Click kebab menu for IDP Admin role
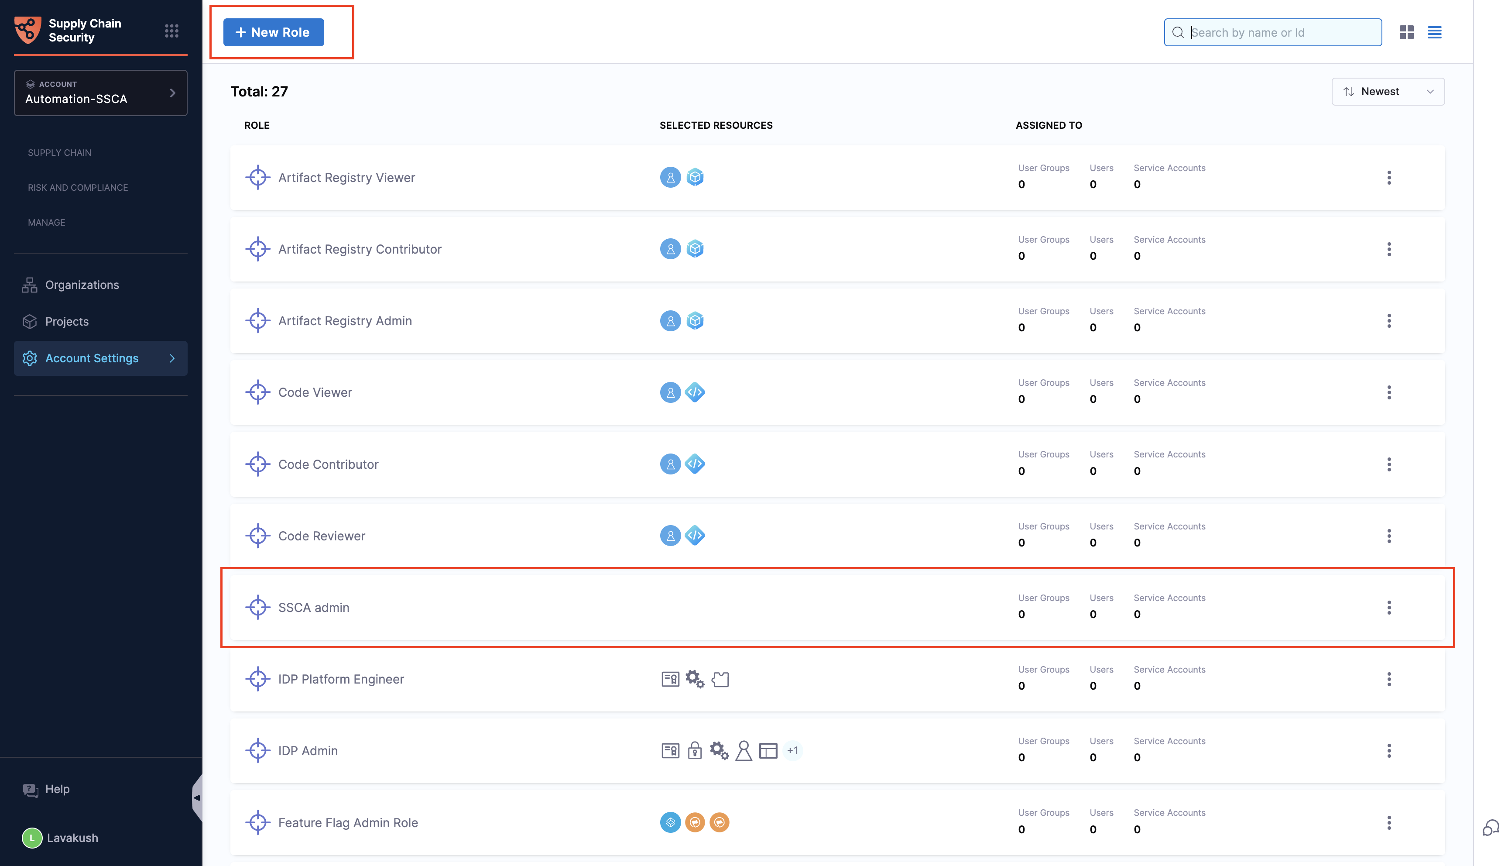Screen dimensions: 1508x866 pos(1388,751)
